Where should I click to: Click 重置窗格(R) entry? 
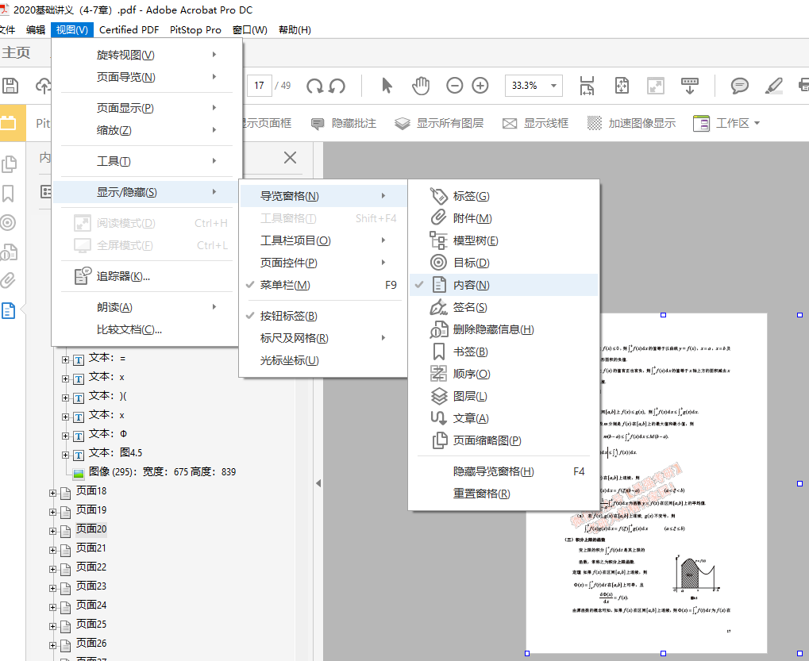pyautogui.click(x=504, y=493)
